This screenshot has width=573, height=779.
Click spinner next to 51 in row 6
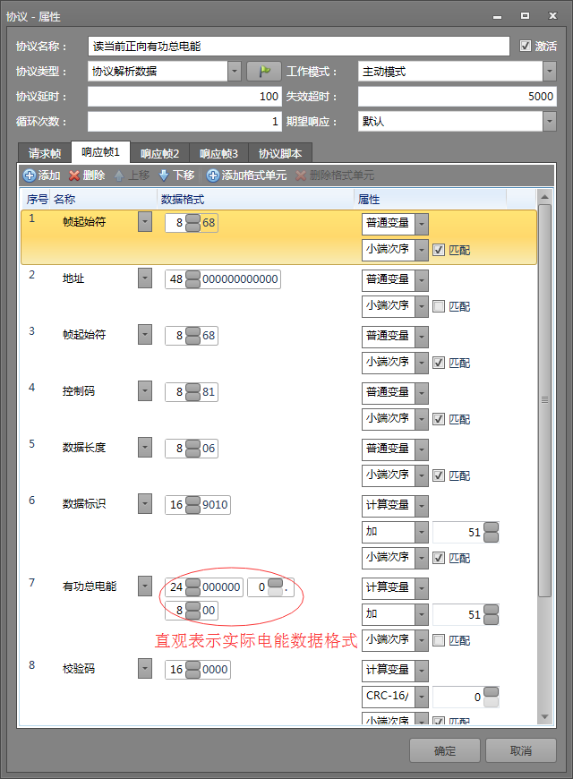pos(491,532)
